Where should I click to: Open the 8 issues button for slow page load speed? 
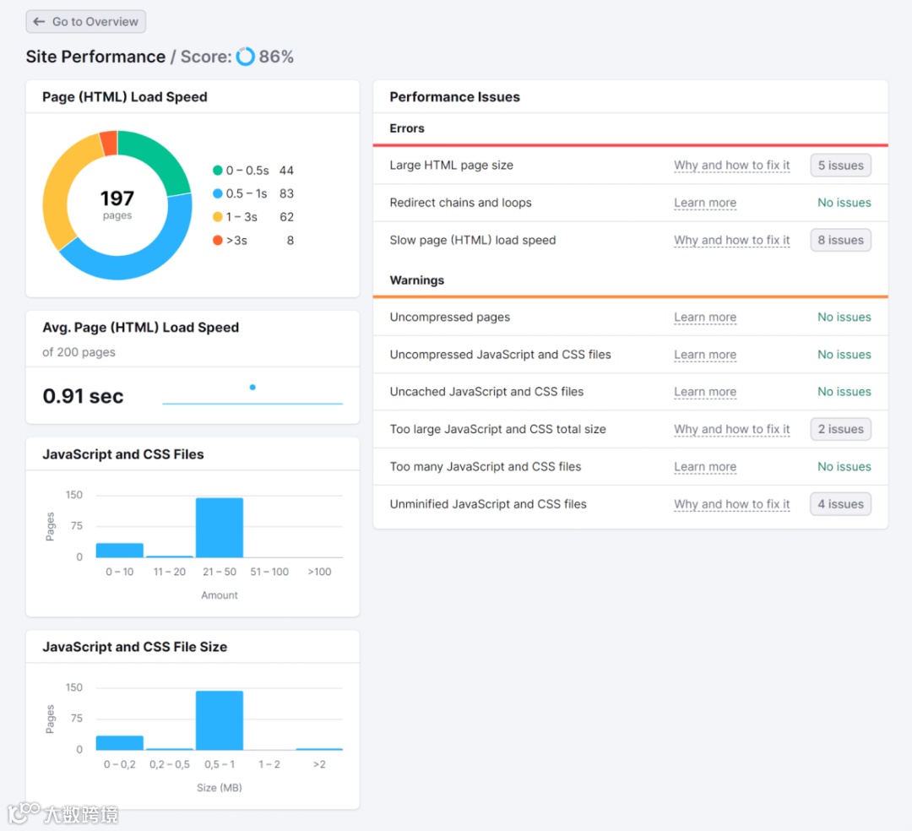pyautogui.click(x=840, y=240)
